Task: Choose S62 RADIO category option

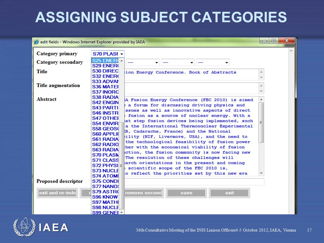Action: click(105, 144)
